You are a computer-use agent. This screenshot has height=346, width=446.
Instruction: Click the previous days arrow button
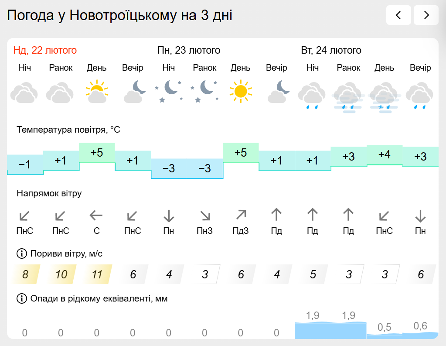point(398,16)
